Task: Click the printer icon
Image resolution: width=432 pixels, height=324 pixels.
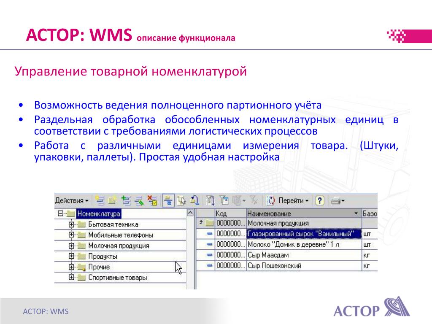Action: 335,201
